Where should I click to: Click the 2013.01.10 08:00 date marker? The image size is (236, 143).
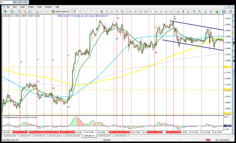click(67, 132)
